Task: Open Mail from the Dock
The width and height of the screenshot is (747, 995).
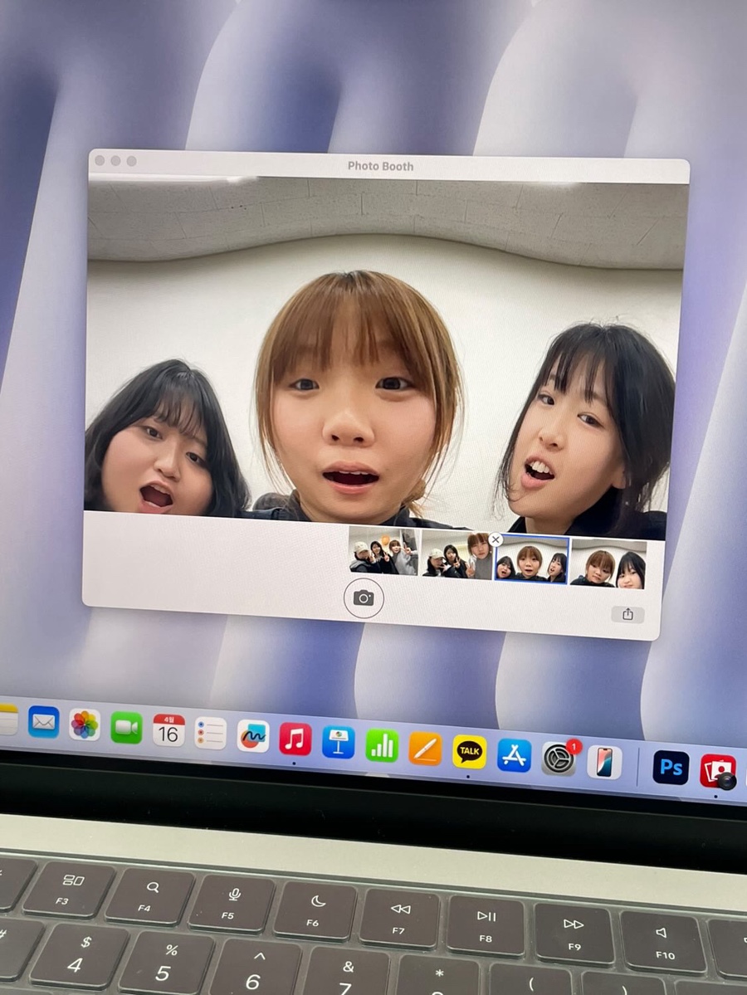Action: click(44, 722)
